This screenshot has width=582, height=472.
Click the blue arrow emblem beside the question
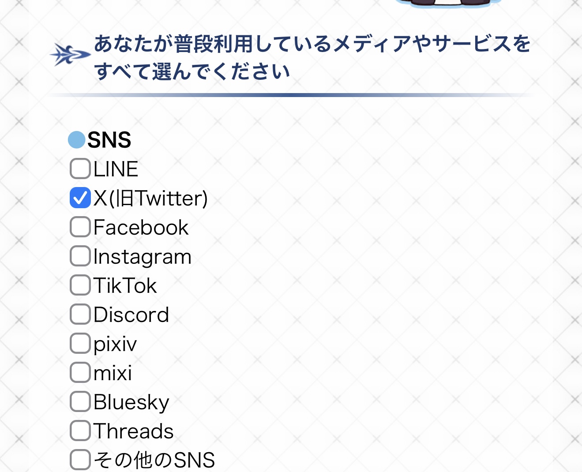coord(69,55)
